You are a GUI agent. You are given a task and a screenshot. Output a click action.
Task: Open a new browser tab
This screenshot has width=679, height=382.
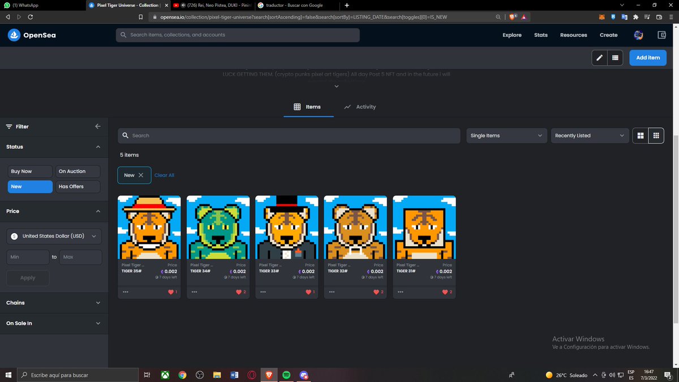click(347, 5)
